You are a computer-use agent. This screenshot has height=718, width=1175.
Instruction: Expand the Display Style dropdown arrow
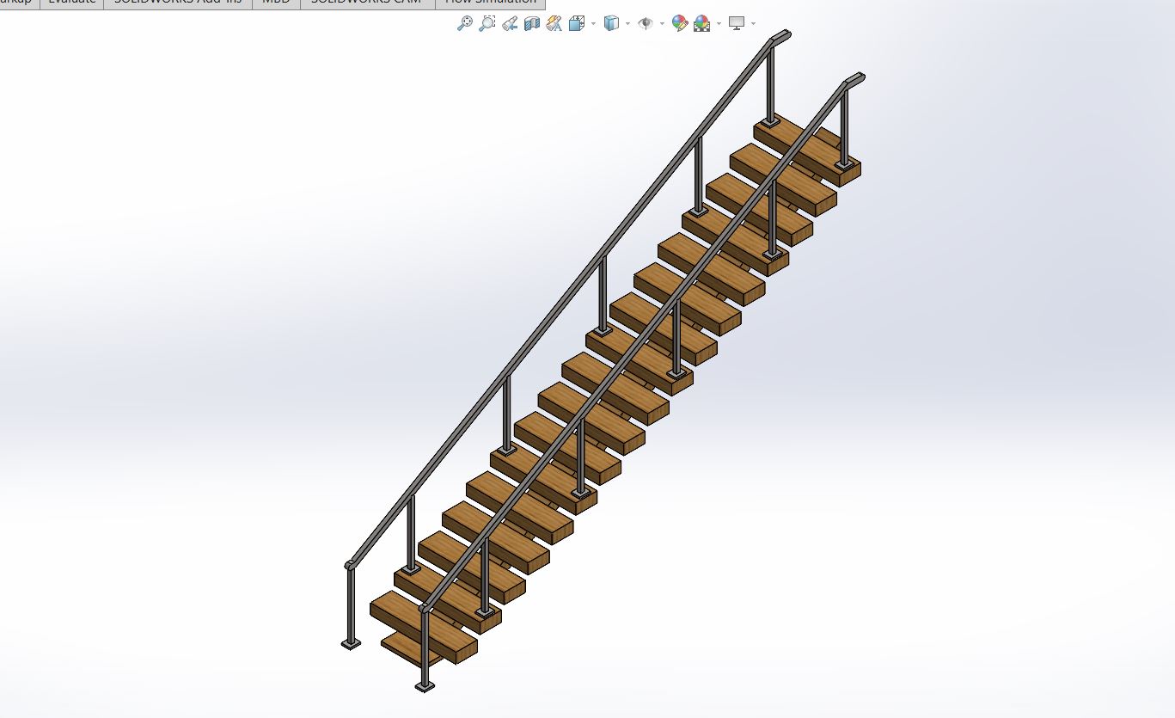tap(627, 24)
